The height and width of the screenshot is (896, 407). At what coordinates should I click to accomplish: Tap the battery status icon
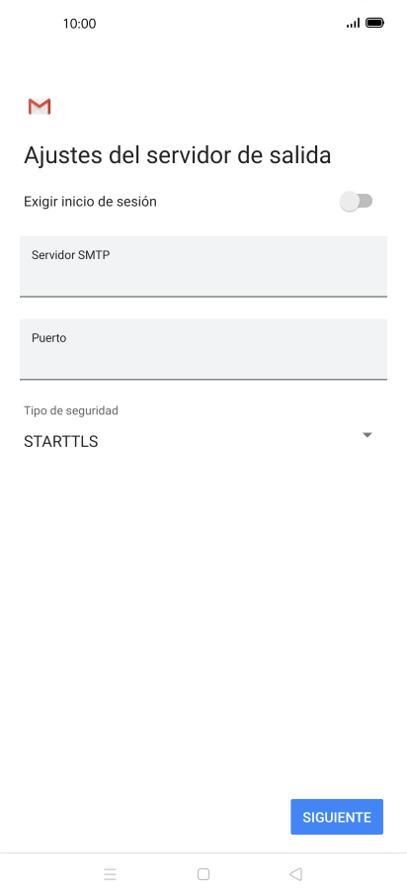(375, 23)
